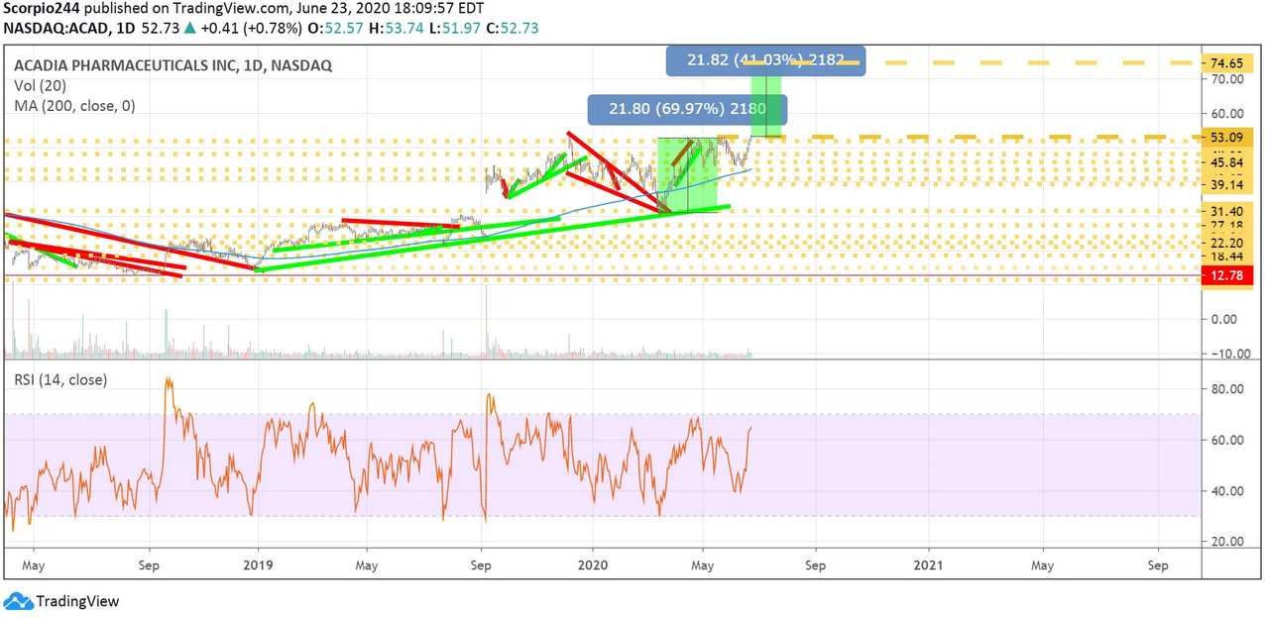Click the 45.84 price level label
The width and height of the screenshot is (1265, 618).
pos(1226,162)
